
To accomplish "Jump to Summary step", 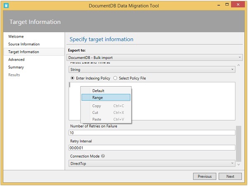I will pyautogui.click(x=16, y=67).
